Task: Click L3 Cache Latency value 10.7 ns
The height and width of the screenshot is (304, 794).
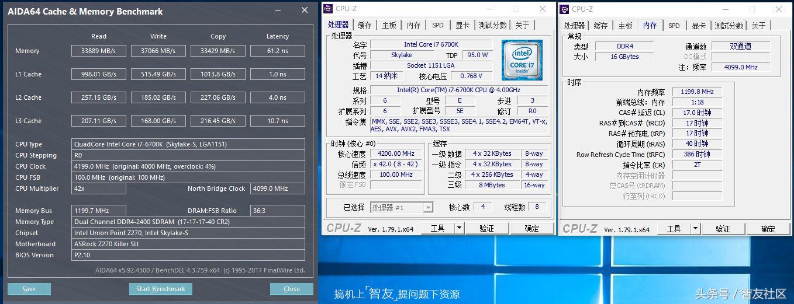Action: click(x=278, y=121)
